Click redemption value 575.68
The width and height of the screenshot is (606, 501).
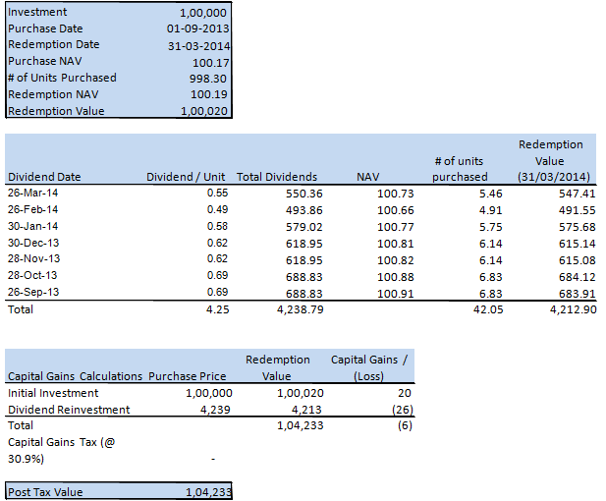pyautogui.click(x=577, y=227)
